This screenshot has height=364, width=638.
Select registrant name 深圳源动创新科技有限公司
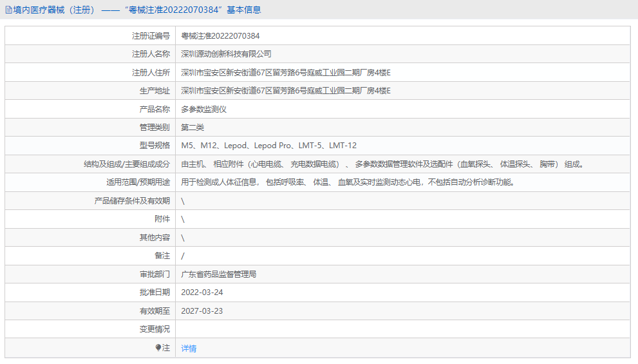[226, 53]
